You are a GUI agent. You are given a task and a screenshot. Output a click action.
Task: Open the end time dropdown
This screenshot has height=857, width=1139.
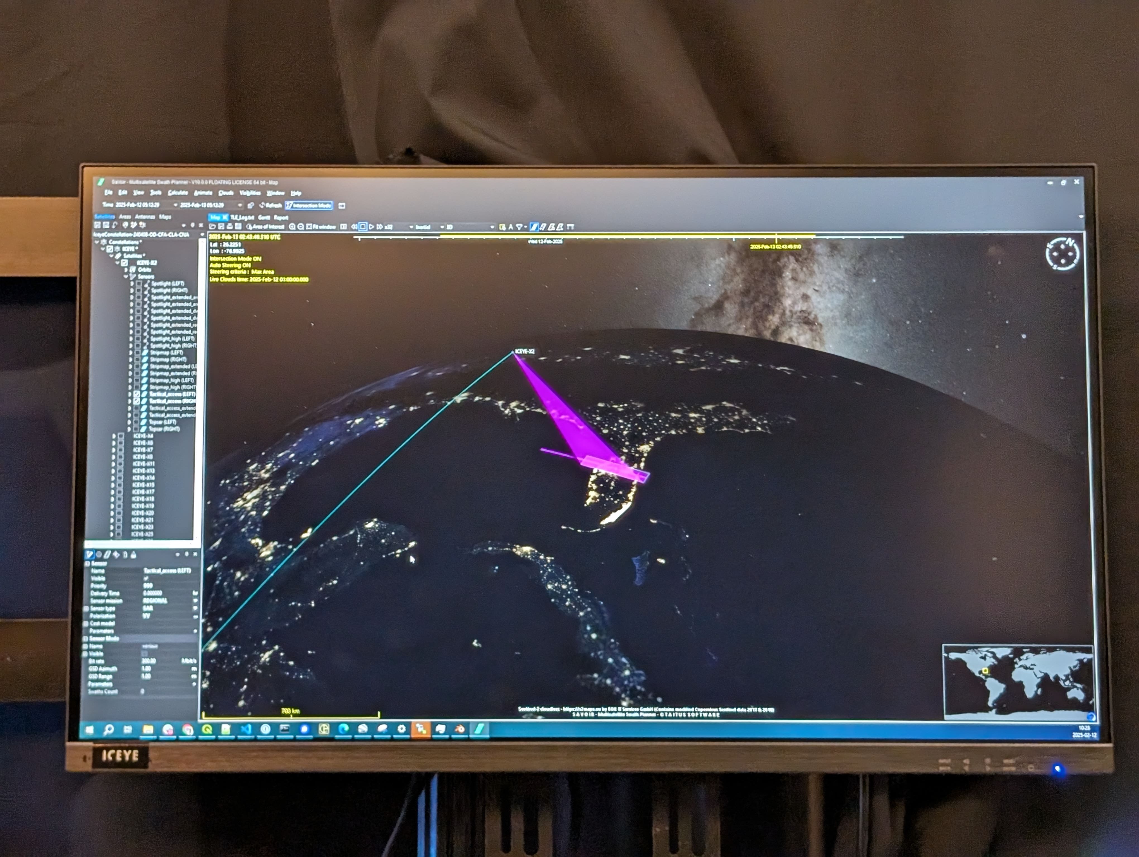tap(240, 205)
